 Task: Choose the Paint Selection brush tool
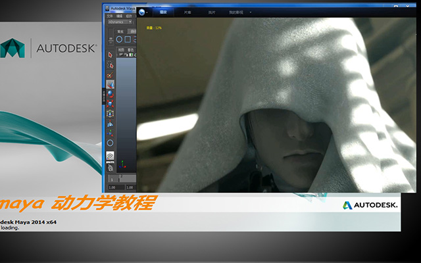click(110, 74)
